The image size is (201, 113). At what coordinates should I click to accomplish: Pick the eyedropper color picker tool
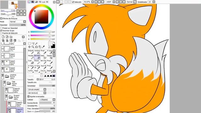(43, 47)
